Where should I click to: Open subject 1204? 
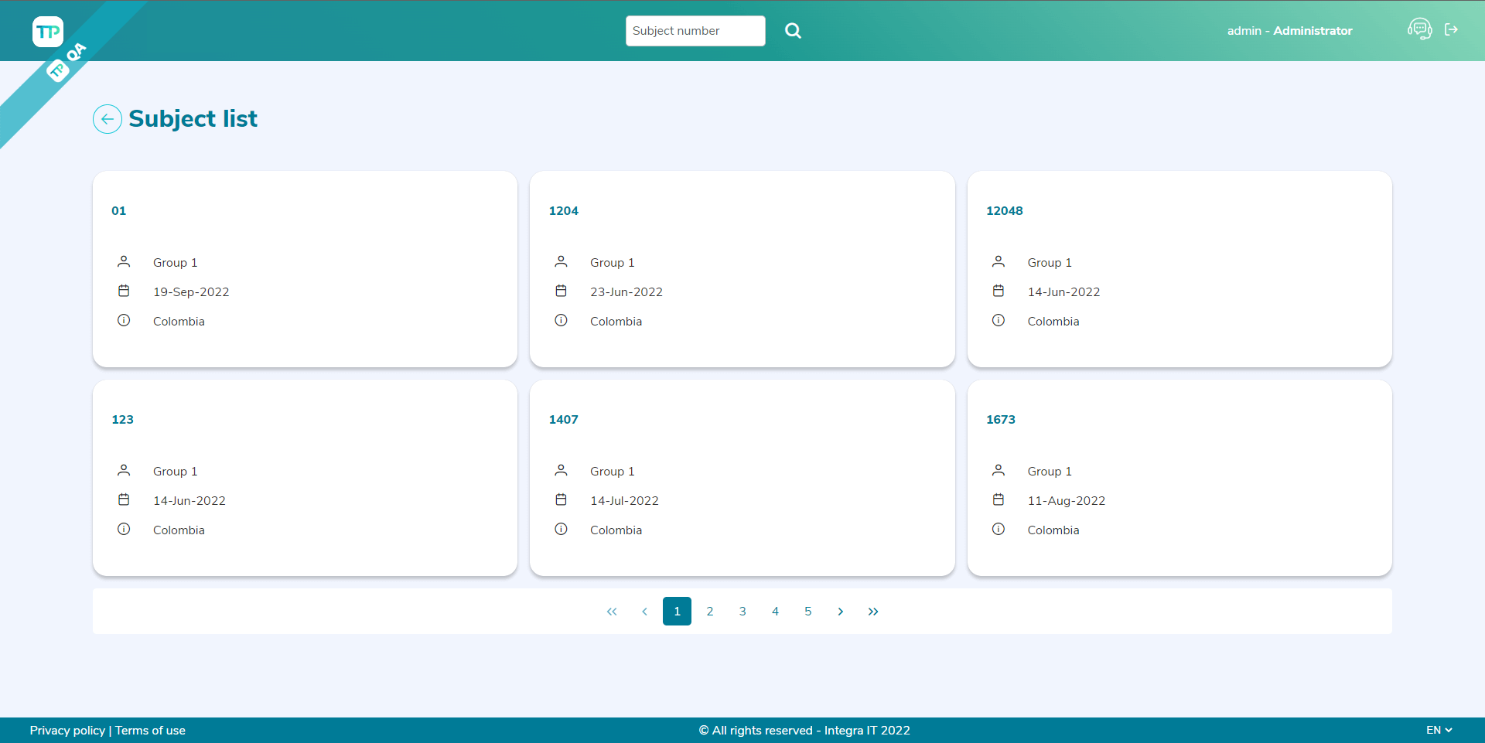(563, 210)
